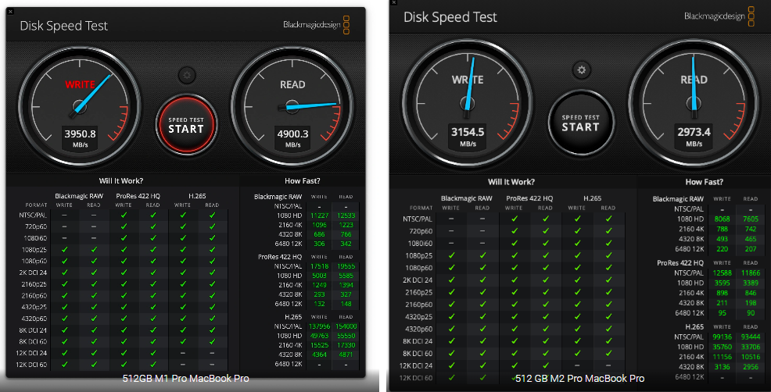This screenshot has height=392, width=771.
Task: Click ProRes 1080 HD read value 5585
Action: [346, 276]
